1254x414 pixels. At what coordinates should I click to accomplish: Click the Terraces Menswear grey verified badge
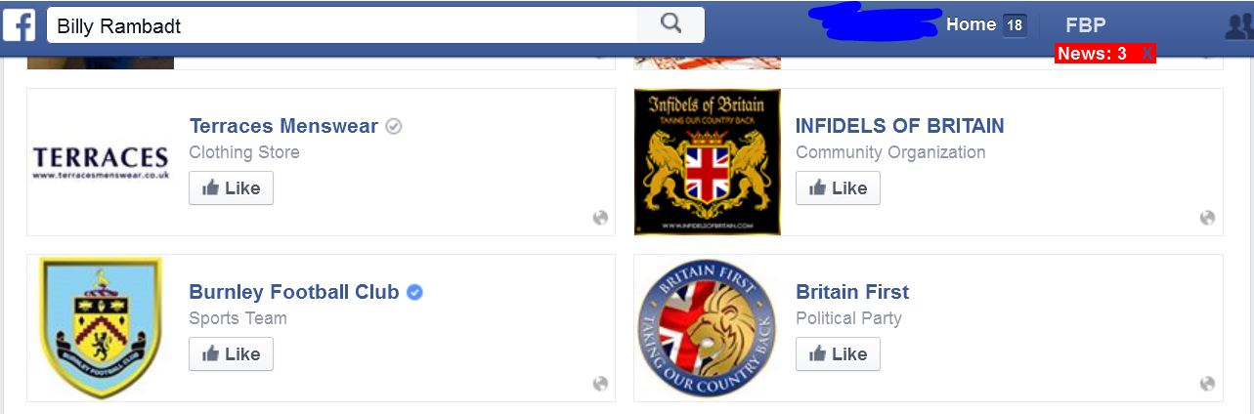[394, 126]
